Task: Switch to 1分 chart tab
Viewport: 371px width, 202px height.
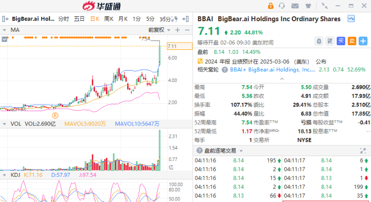Action: coord(137,19)
